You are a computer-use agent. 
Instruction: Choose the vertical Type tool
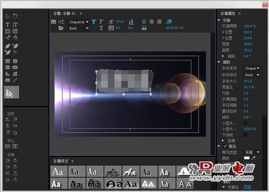point(15,25)
